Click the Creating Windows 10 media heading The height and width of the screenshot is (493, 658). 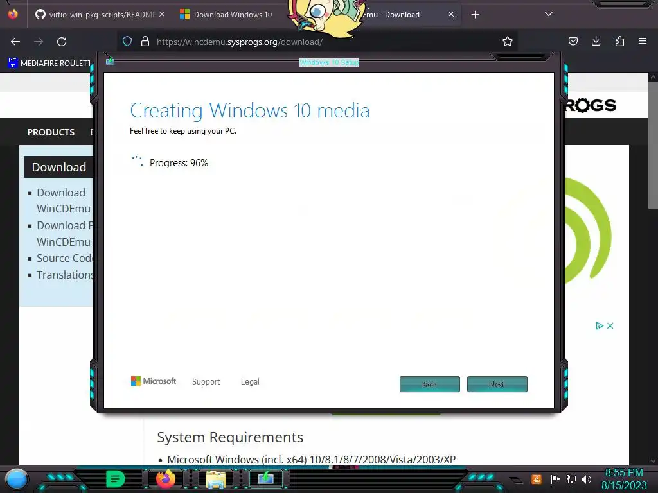point(250,110)
